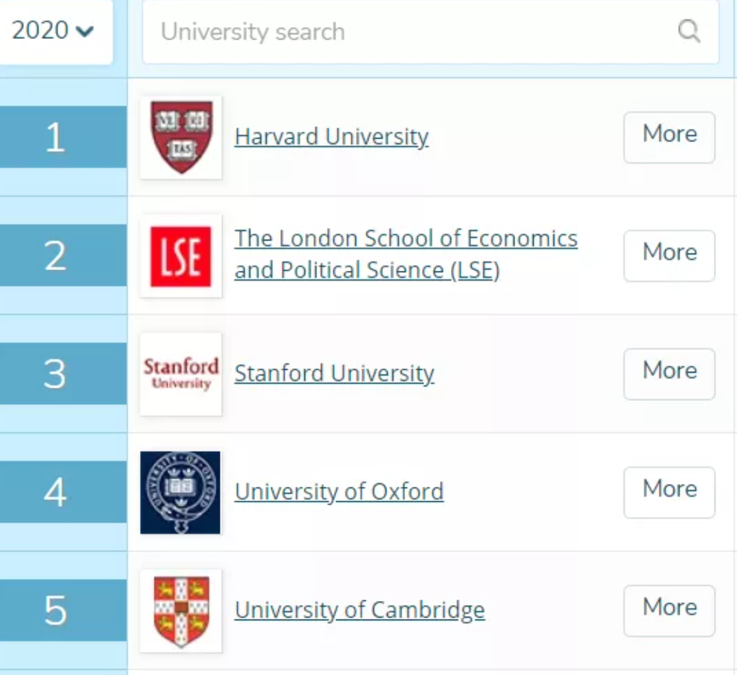The image size is (737, 675).
Task: Open the University of Oxford link
Action: point(339,491)
